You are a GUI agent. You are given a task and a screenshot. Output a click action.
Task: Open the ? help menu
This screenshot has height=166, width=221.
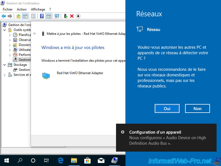click(50, 9)
